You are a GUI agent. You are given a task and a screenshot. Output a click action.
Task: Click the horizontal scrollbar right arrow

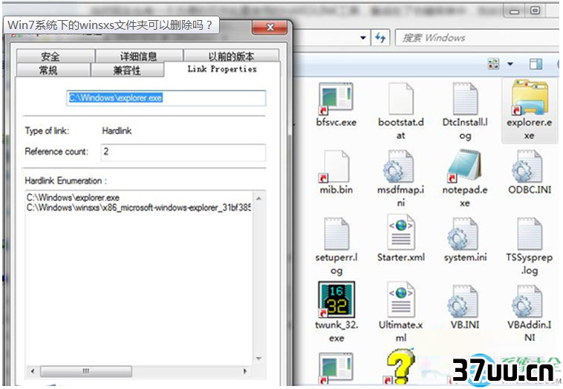pos(245,371)
